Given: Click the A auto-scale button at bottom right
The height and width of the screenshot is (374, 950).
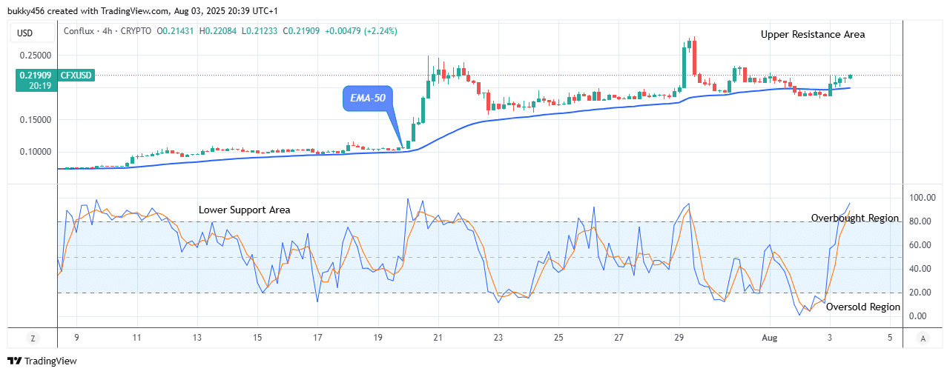Looking at the screenshot, I should 923,338.
